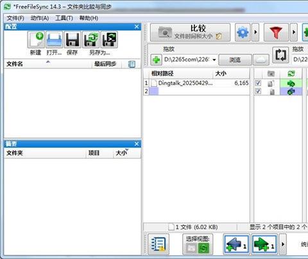This screenshot has height=259, width=308.
Task: Expand the filter settings arrow dropdown
Action: 294,33
